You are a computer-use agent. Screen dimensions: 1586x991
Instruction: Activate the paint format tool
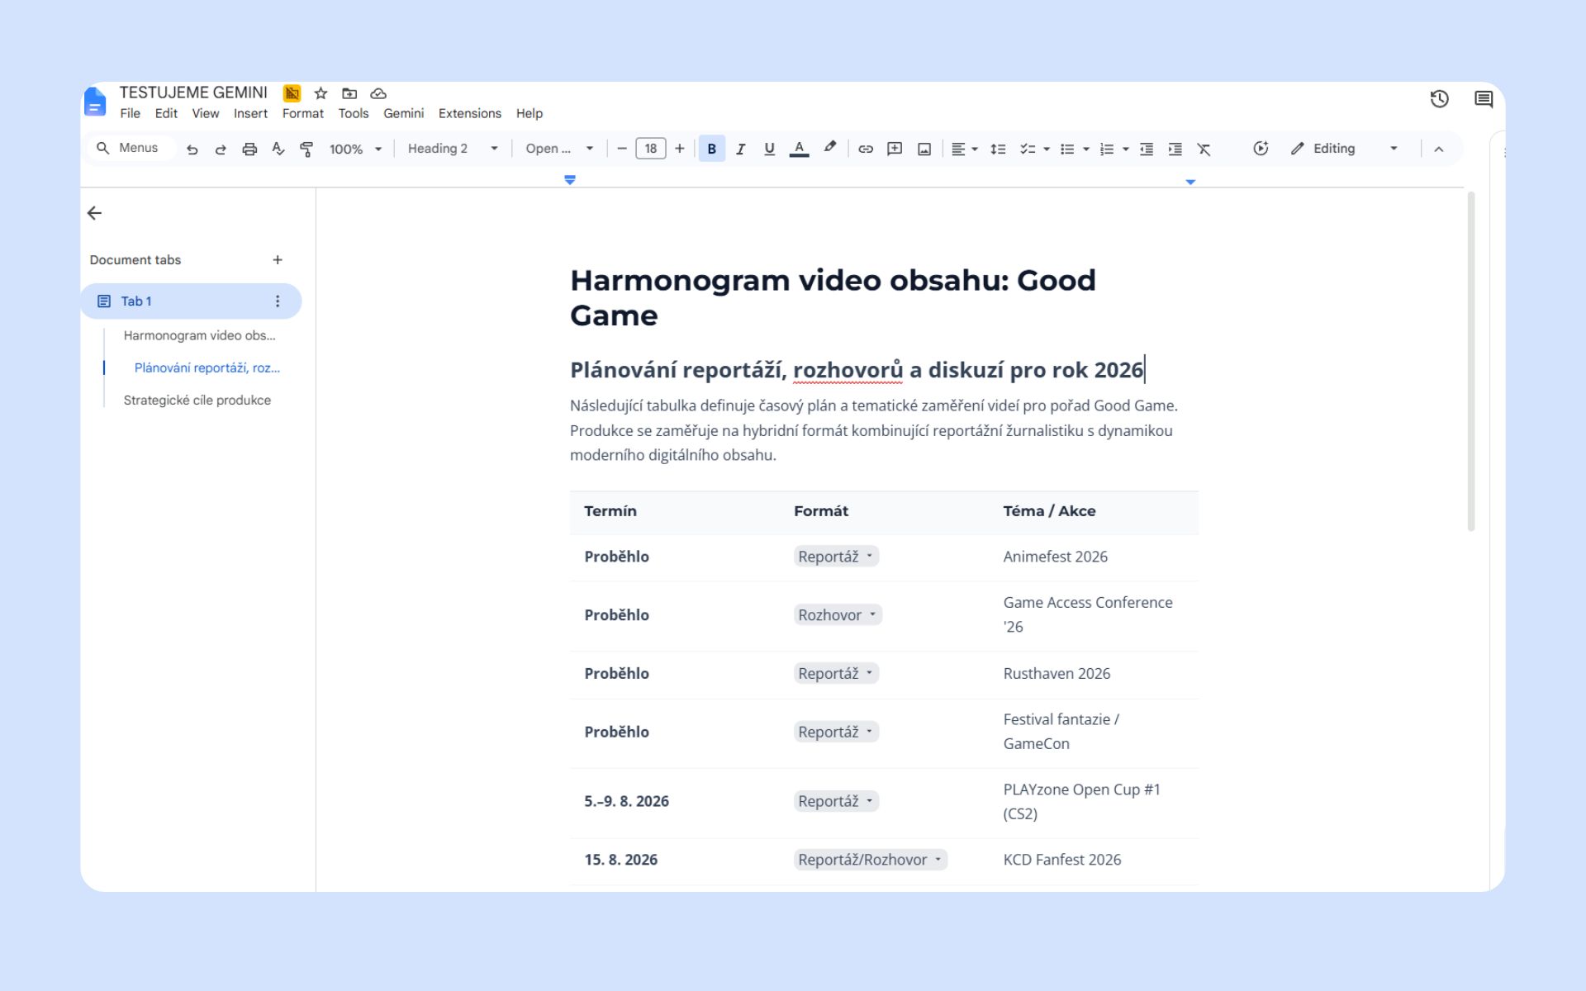[306, 149]
